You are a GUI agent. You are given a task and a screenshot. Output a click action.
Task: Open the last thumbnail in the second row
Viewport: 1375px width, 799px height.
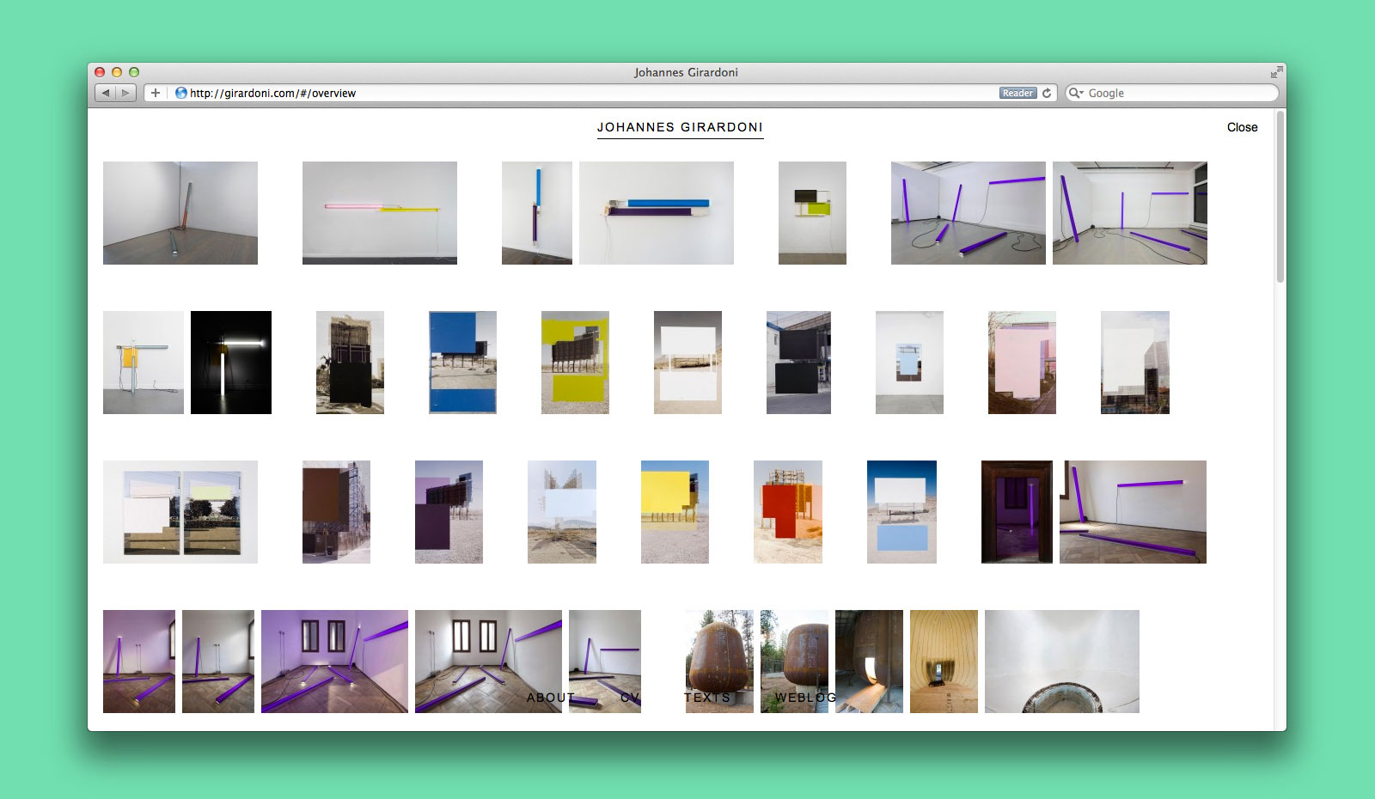[x=1135, y=363]
